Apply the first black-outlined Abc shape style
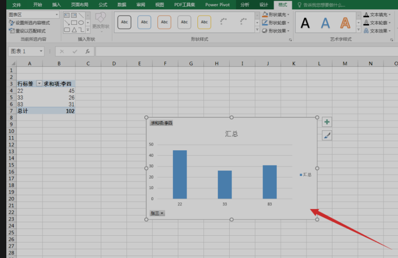The width and height of the screenshot is (398, 258). (124, 22)
